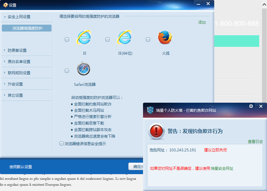
Task: Click the IE browser icon
Action: coord(84,37)
